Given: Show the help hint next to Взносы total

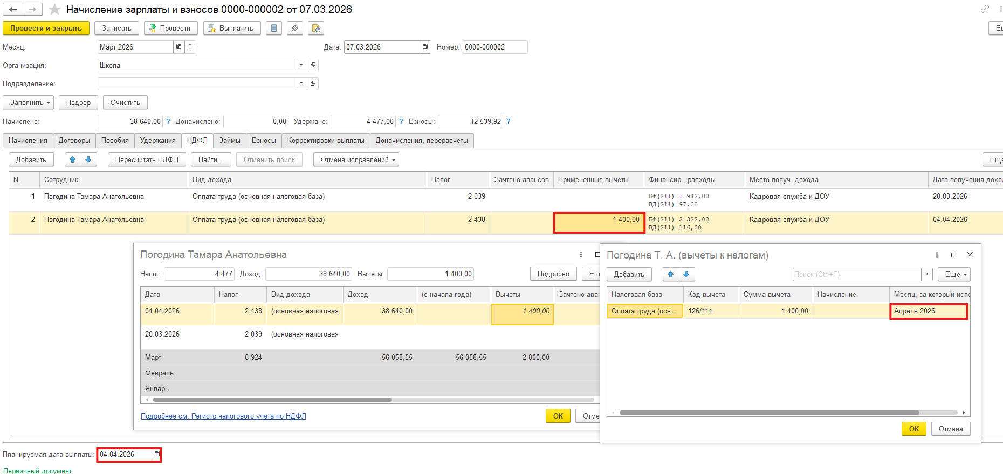Looking at the screenshot, I should [509, 122].
